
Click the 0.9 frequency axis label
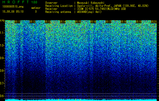click(2, 58)
